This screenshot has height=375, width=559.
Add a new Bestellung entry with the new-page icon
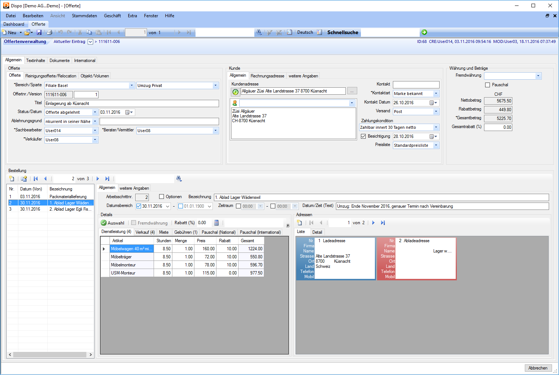[12, 179]
